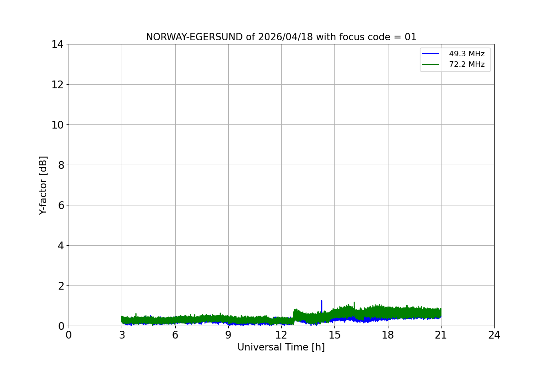549x366 pixels.
Task: Click x-axis tick label 21
Action: [x=441, y=335]
